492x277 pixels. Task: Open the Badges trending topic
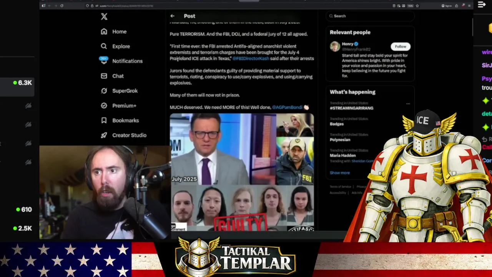[337, 124]
